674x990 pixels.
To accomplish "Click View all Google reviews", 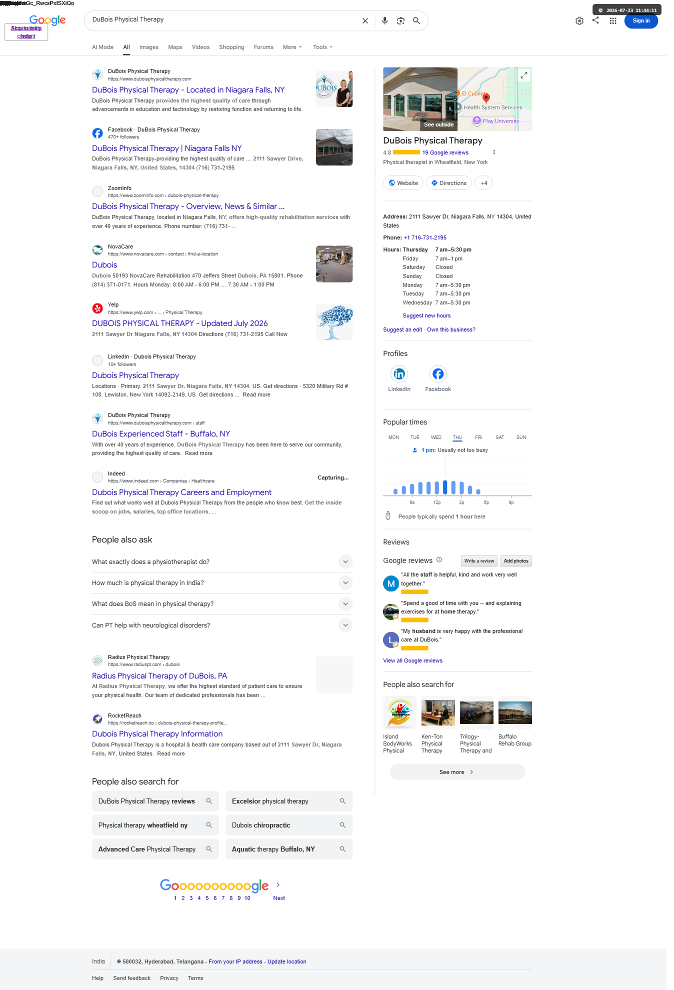I will tap(412, 660).
